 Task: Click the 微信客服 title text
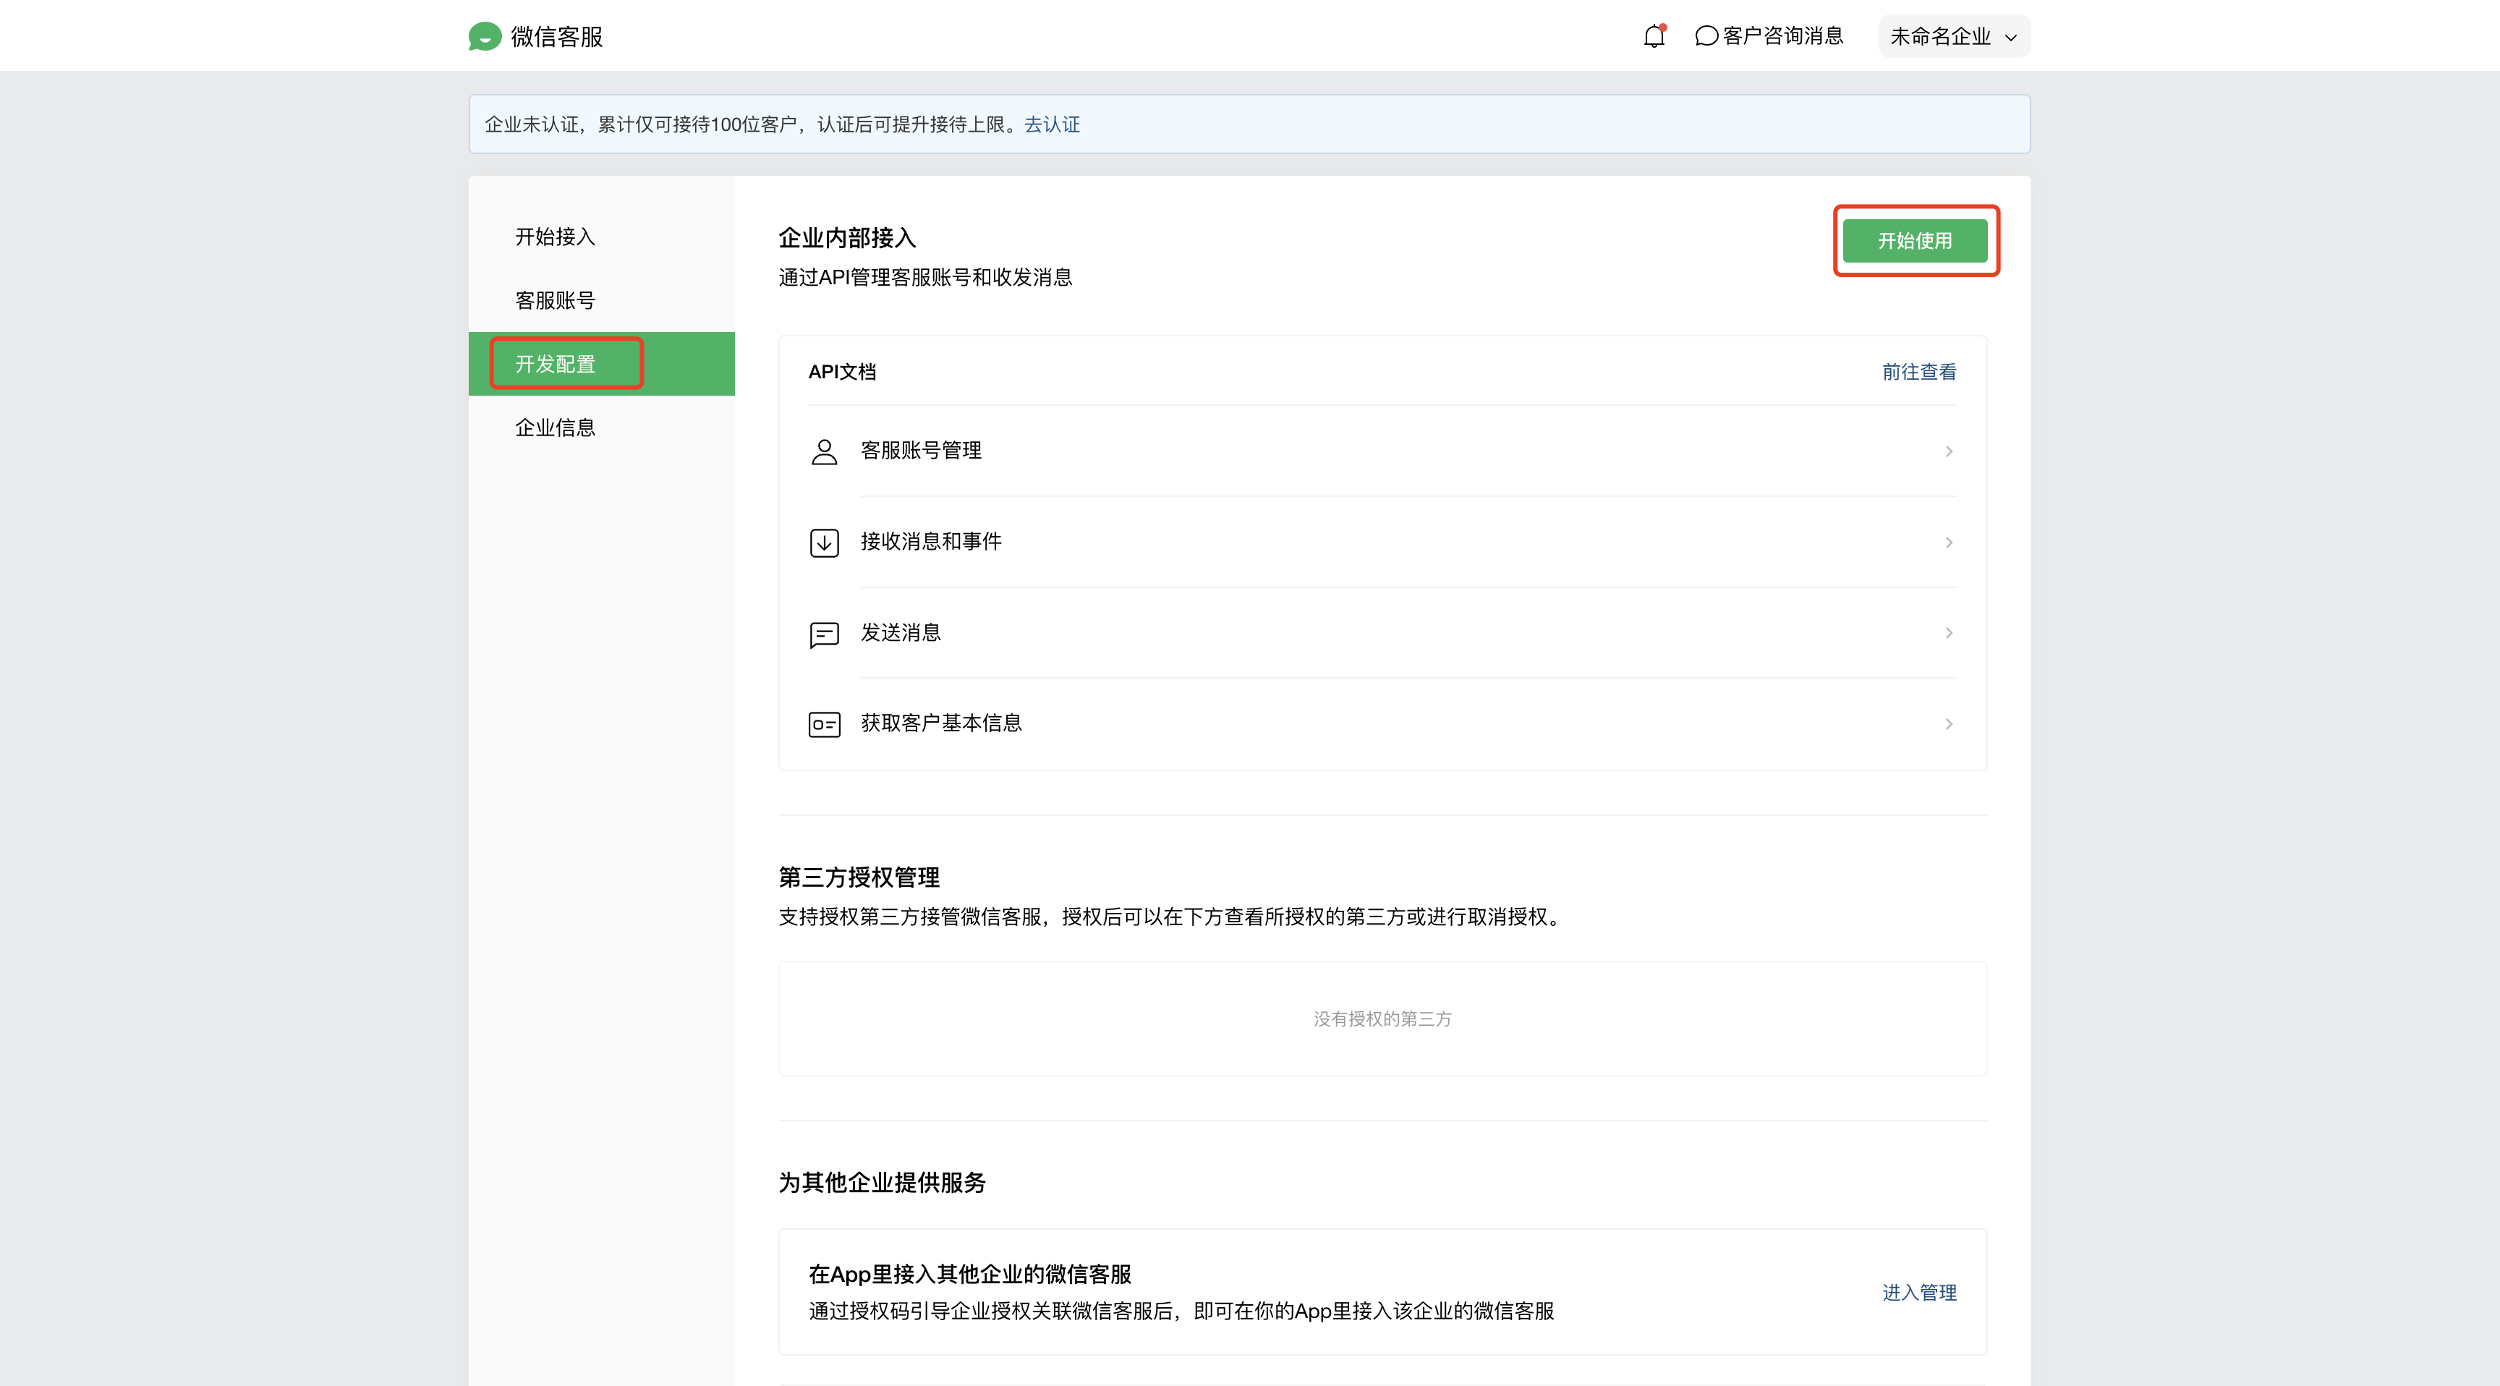tap(556, 37)
